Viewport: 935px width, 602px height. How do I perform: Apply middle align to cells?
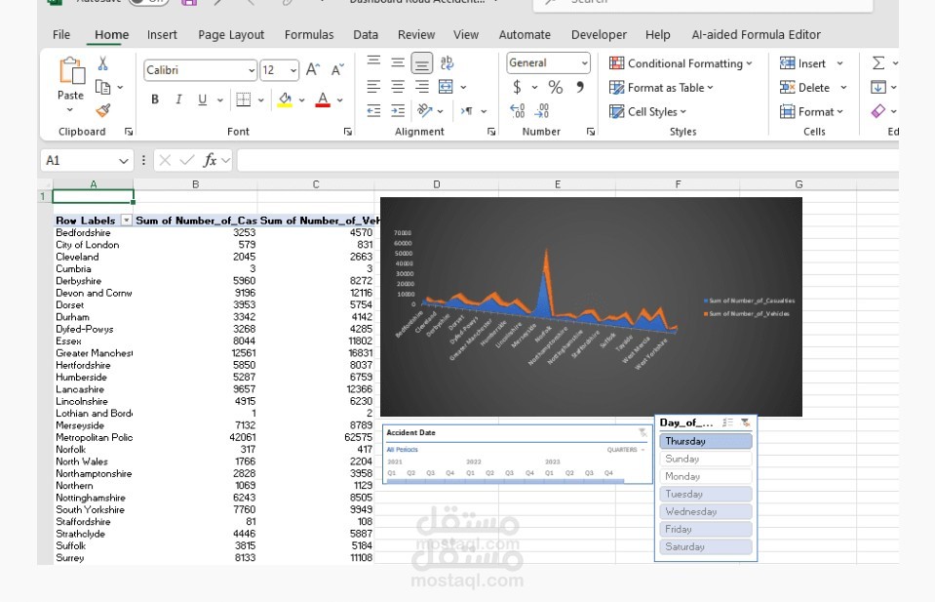398,62
